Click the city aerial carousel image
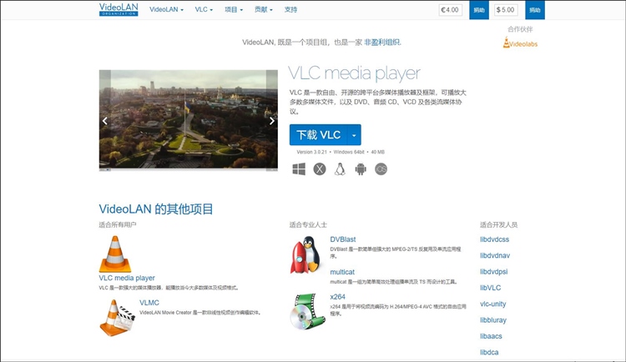This screenshot has width=626, height=362. click(x=189, y=120)
